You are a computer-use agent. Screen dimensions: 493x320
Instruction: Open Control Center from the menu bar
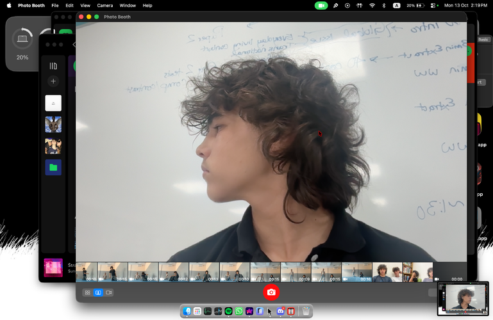[434, 5]
